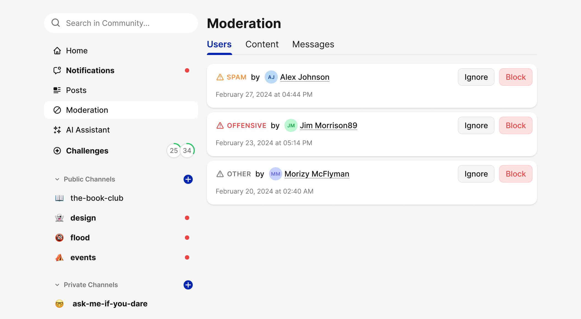The width and height of the screenshot is (581, 319).
Task: Click the Posts list icon
Action: click(57, 90)
